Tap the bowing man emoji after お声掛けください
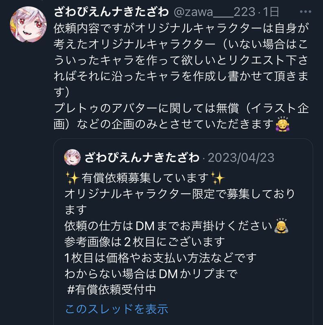 [281, 226]
